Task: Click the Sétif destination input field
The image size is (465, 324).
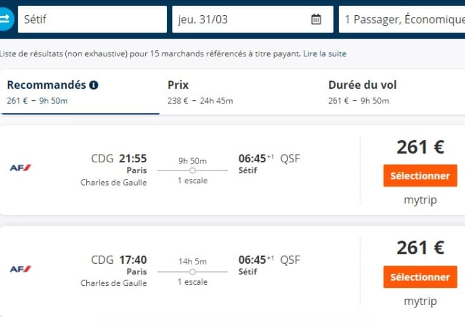Action: 92,19
